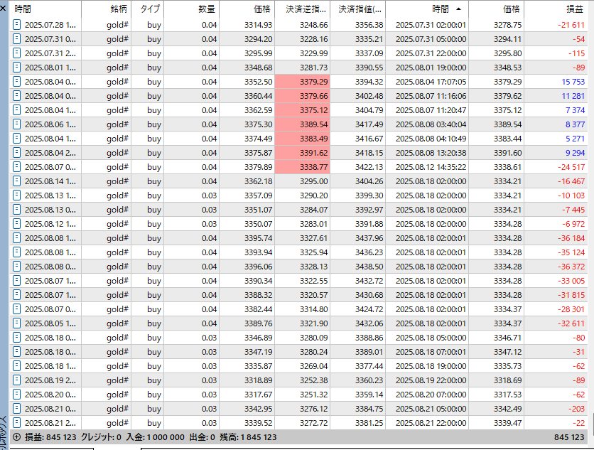Click the order icon on the first 2025.08.18 row
The height and width of the screenshot is (450, 594).
coord(16,338)
